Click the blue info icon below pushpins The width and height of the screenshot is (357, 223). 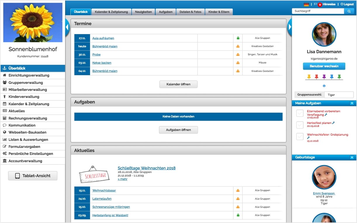tap(324, 86)
